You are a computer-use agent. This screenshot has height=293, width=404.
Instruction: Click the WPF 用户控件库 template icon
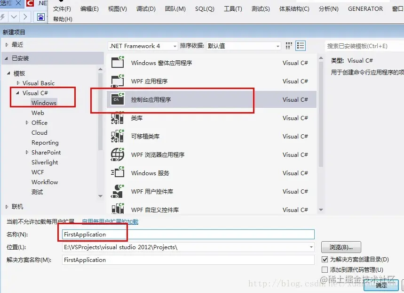pyautogui.click(x=118, y=191)
